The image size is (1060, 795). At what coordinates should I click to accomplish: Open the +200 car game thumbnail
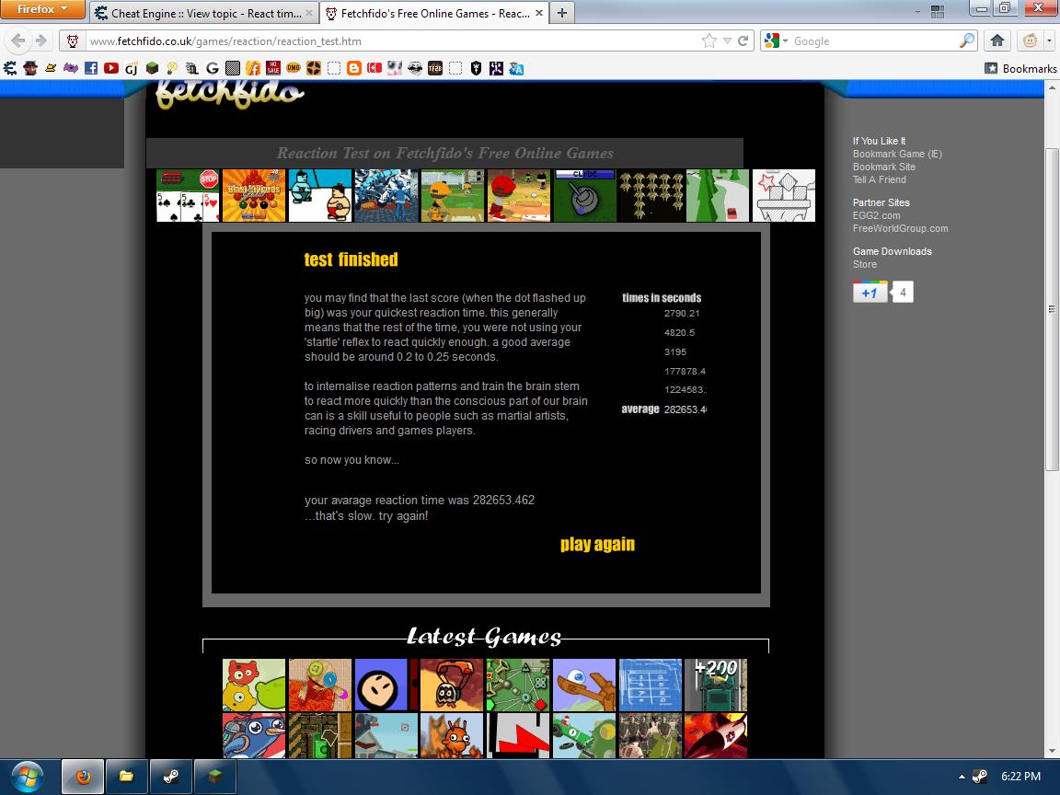(716, 685)
